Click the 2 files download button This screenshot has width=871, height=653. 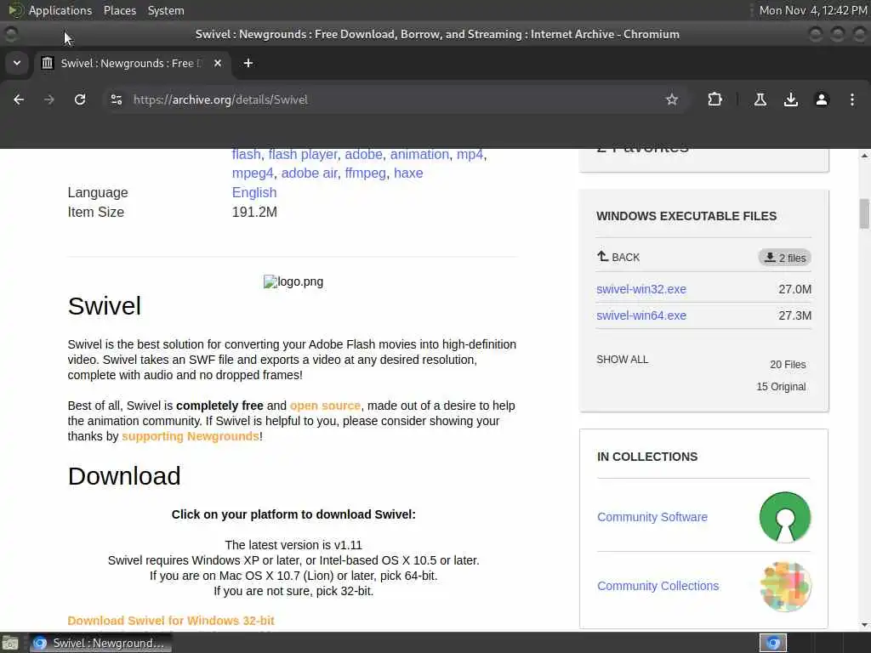(x=784, y=258)
